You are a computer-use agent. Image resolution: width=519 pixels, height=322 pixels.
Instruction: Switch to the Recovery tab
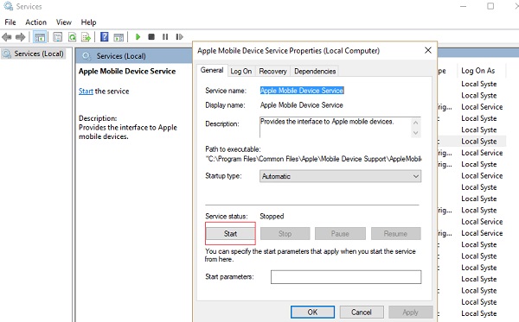[x=272, y=72]
